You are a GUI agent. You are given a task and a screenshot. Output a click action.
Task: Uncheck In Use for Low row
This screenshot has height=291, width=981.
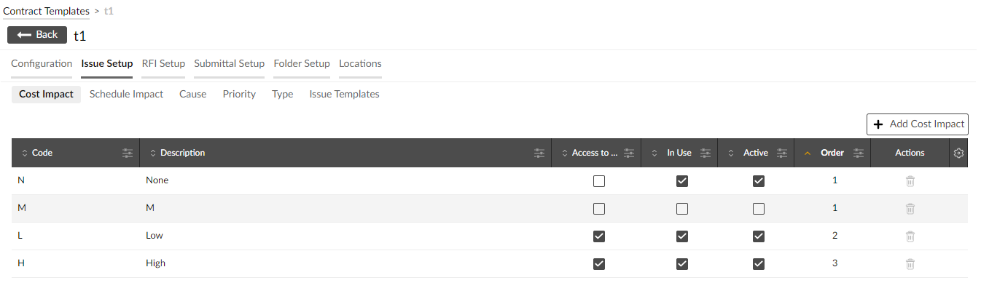pos(682,236)
